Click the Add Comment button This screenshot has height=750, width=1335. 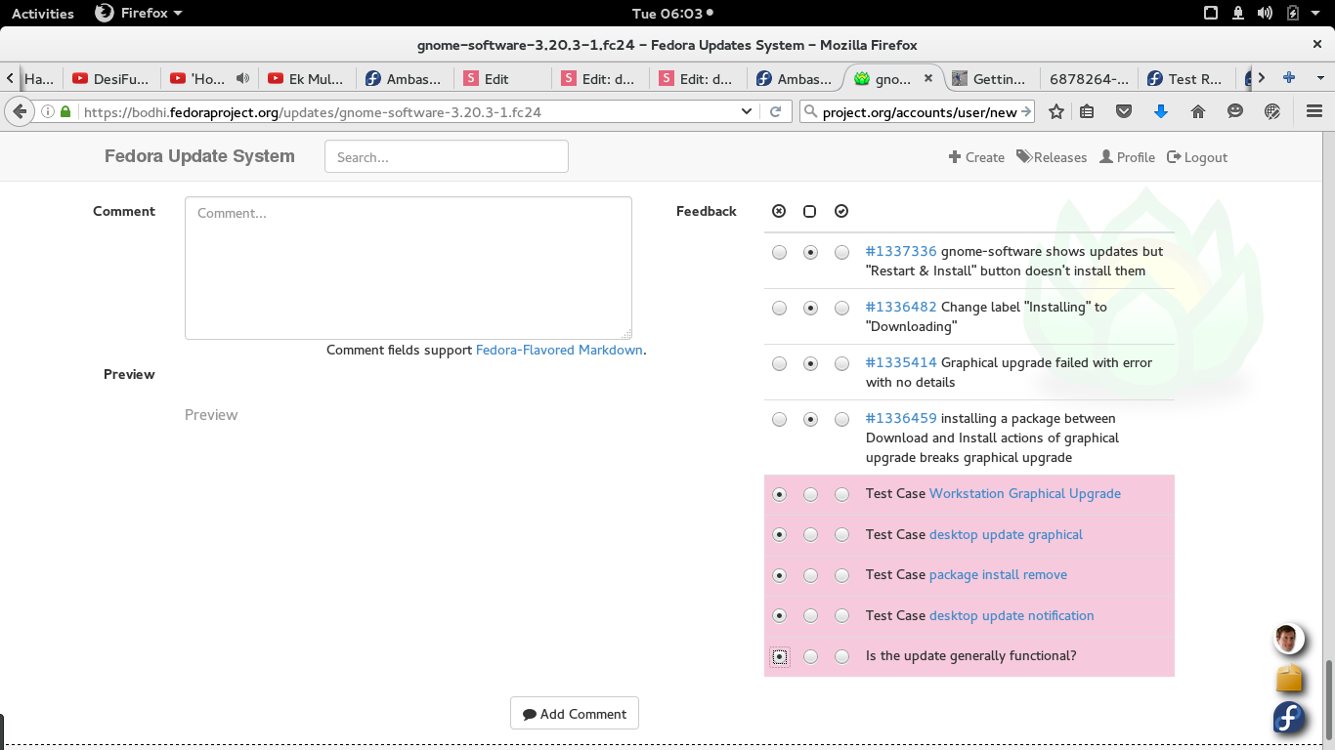(575, 714)
